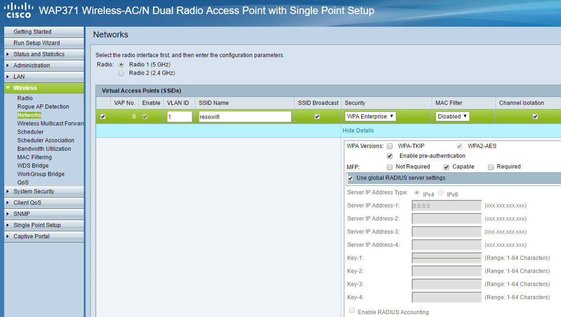This screenshot has height=317, width=561.
Task: Expand Captive Portal menu
Action: [x=44, y=236]
